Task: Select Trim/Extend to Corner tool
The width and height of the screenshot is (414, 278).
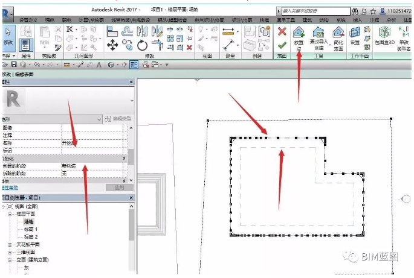Action: [x=157, y=45]
